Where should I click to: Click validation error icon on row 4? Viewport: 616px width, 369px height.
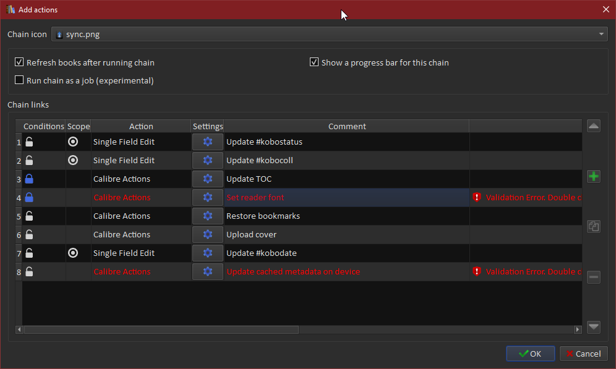(477, 198)
